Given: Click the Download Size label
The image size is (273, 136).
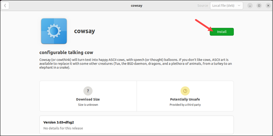Looking at the screenshot, I should pos(88,99).
